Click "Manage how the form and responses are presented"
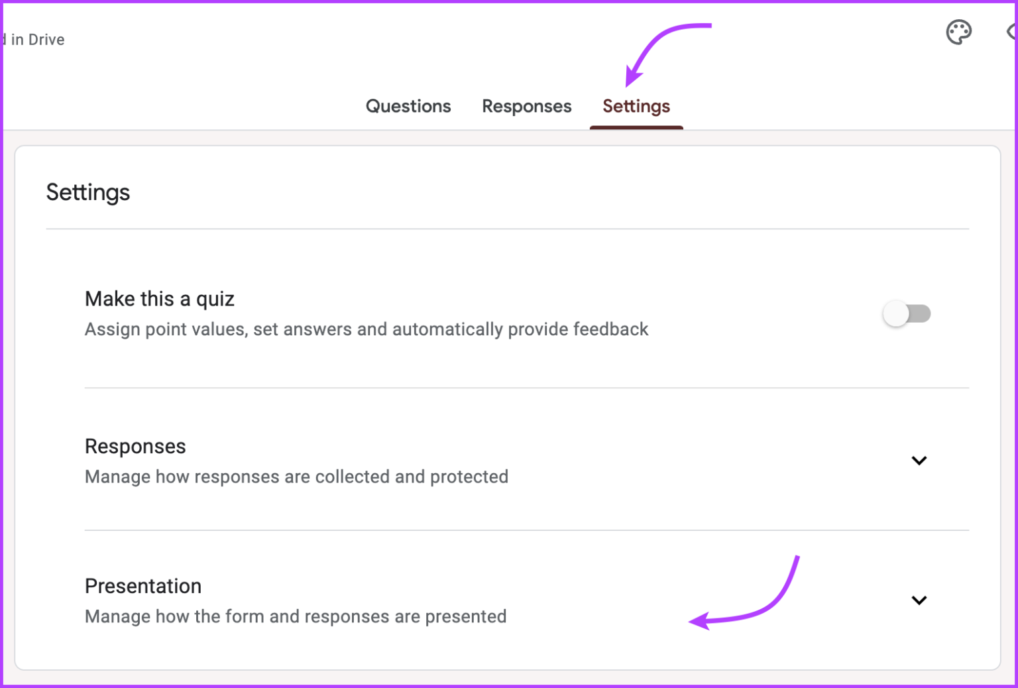 (295, 616)
